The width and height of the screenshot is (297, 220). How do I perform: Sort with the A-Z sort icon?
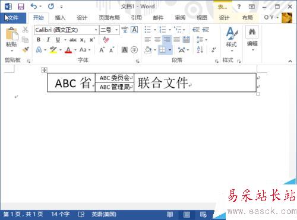200,50
